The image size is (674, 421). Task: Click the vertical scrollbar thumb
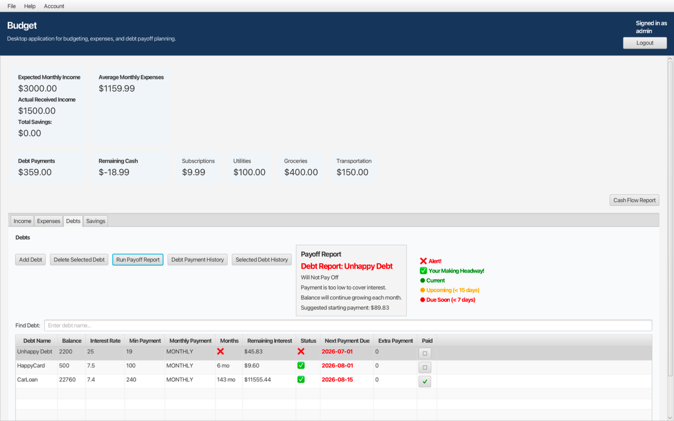point(670,219)
